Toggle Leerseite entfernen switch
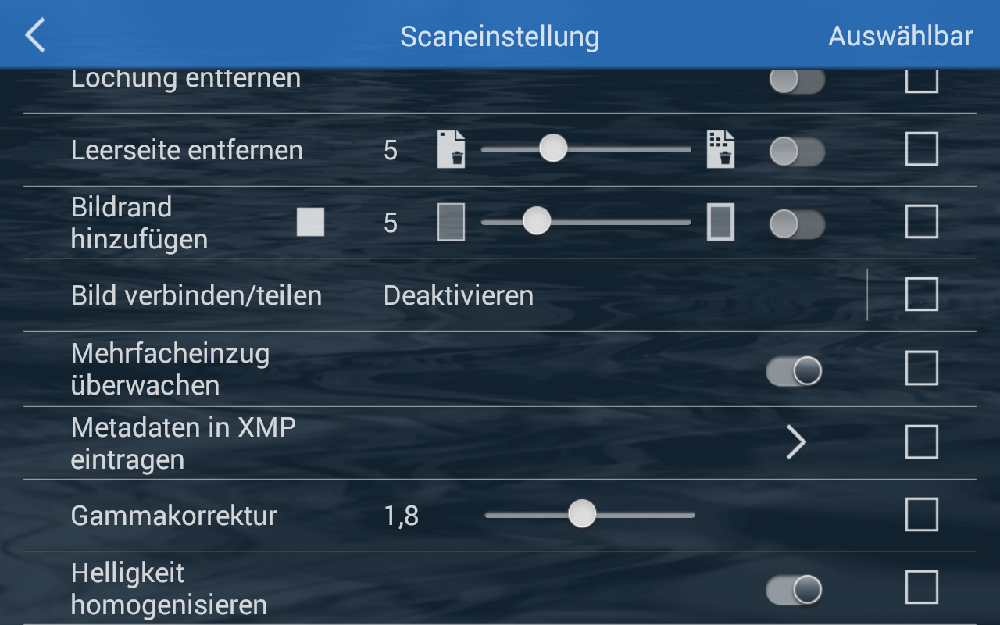 tap(796, 152)
